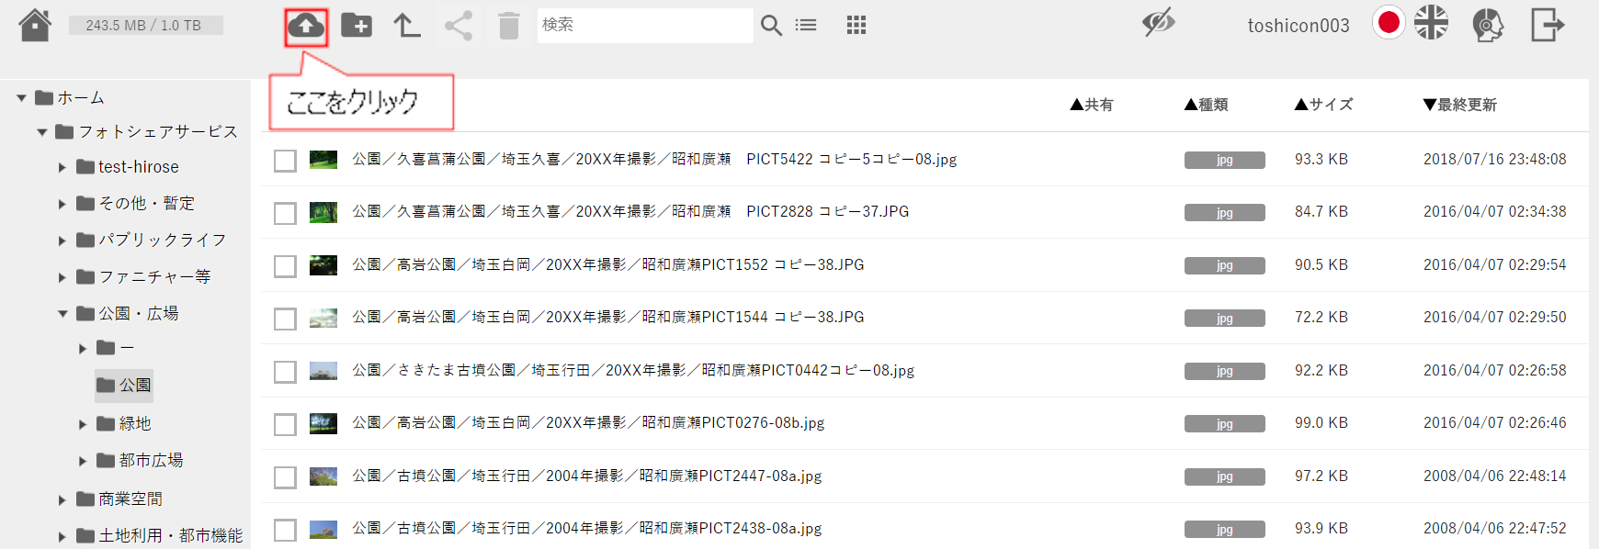
Task: Expand the 都市広場 folder arrow
Action: pos(83,461)
